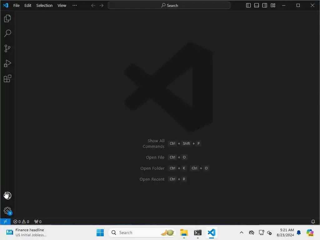320x240 pixels.
Task: Open the Terminal app from taskbar
Action: (197, 232)
